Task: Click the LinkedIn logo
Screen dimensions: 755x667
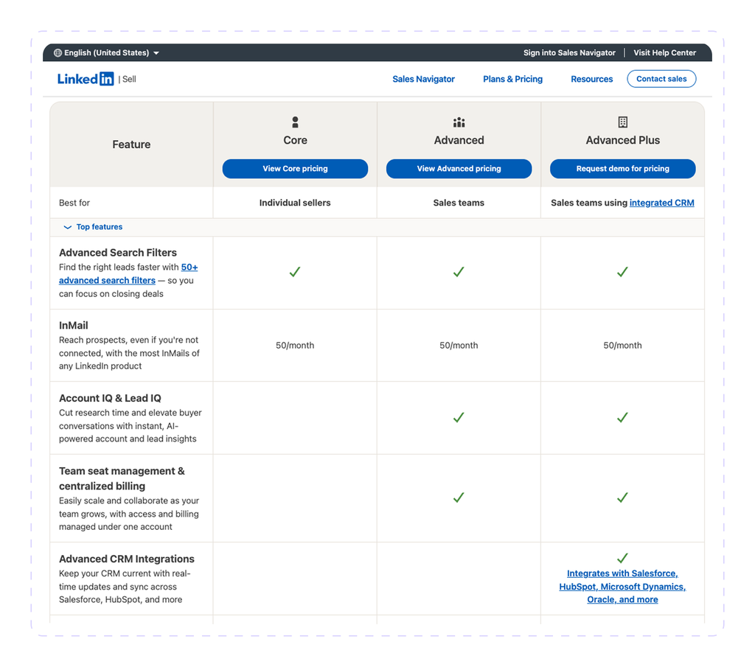Action: point(86,79)
